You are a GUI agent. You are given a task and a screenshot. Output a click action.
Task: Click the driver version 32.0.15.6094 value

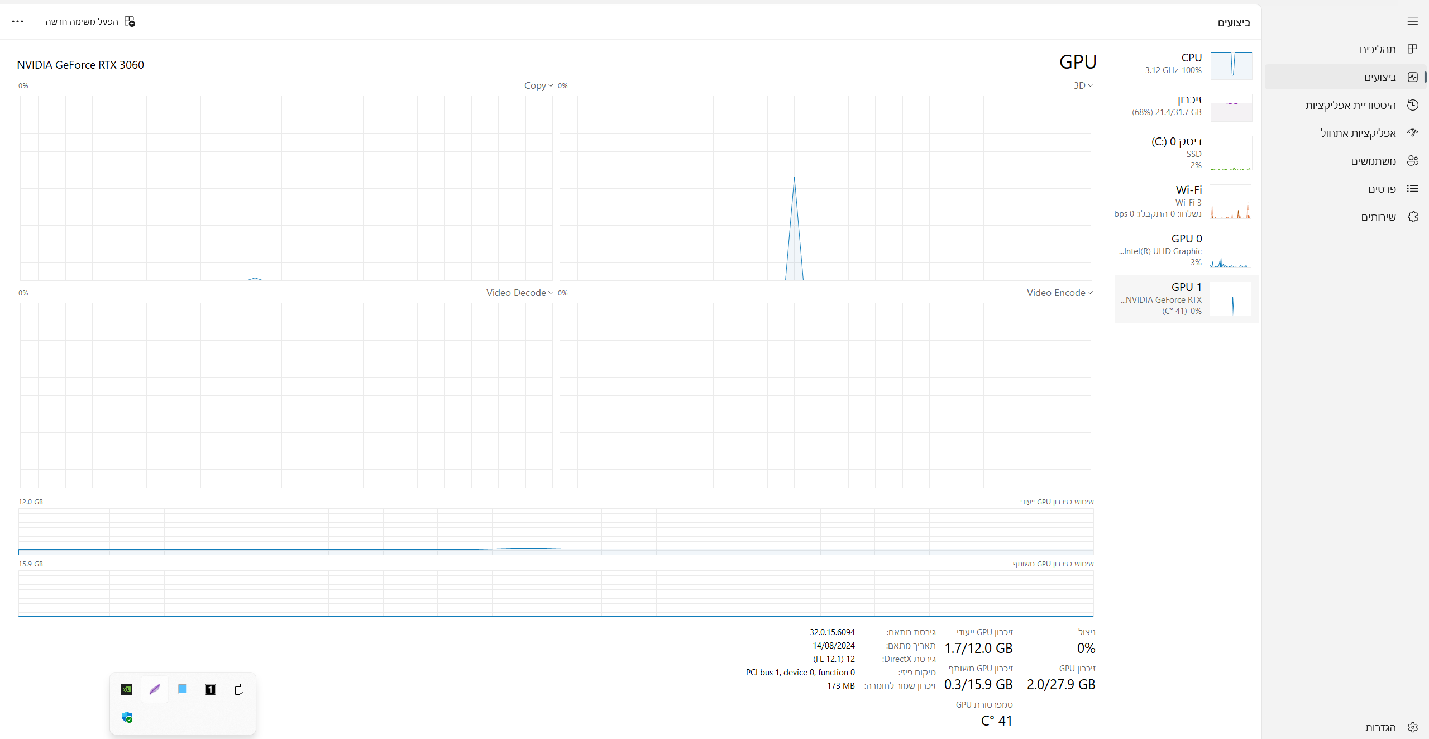pos(832,632)
